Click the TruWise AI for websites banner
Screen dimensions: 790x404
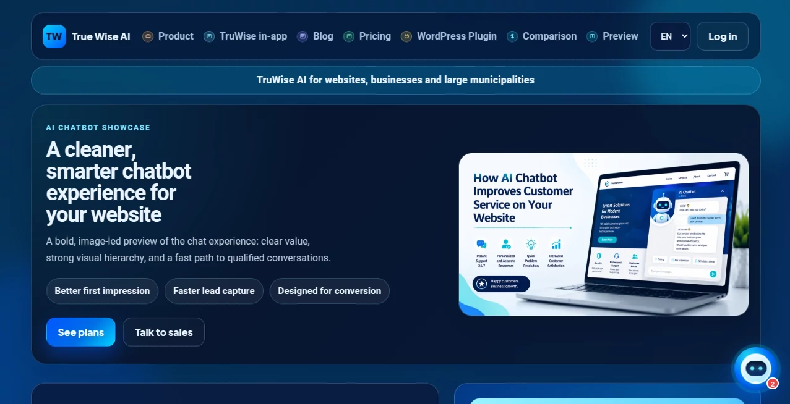(x=396, y=80)
